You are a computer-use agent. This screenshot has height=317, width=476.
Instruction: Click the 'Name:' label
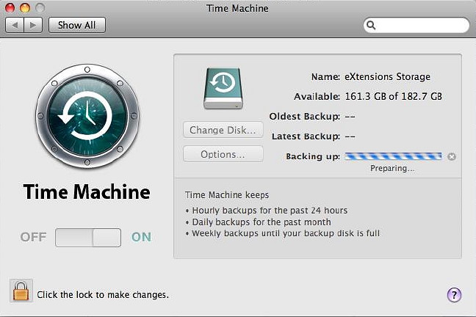click(325, 77)
